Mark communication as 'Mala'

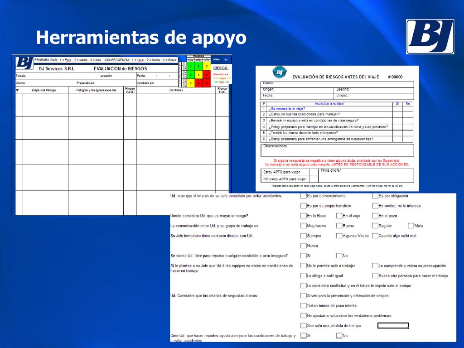click(411, 226)
